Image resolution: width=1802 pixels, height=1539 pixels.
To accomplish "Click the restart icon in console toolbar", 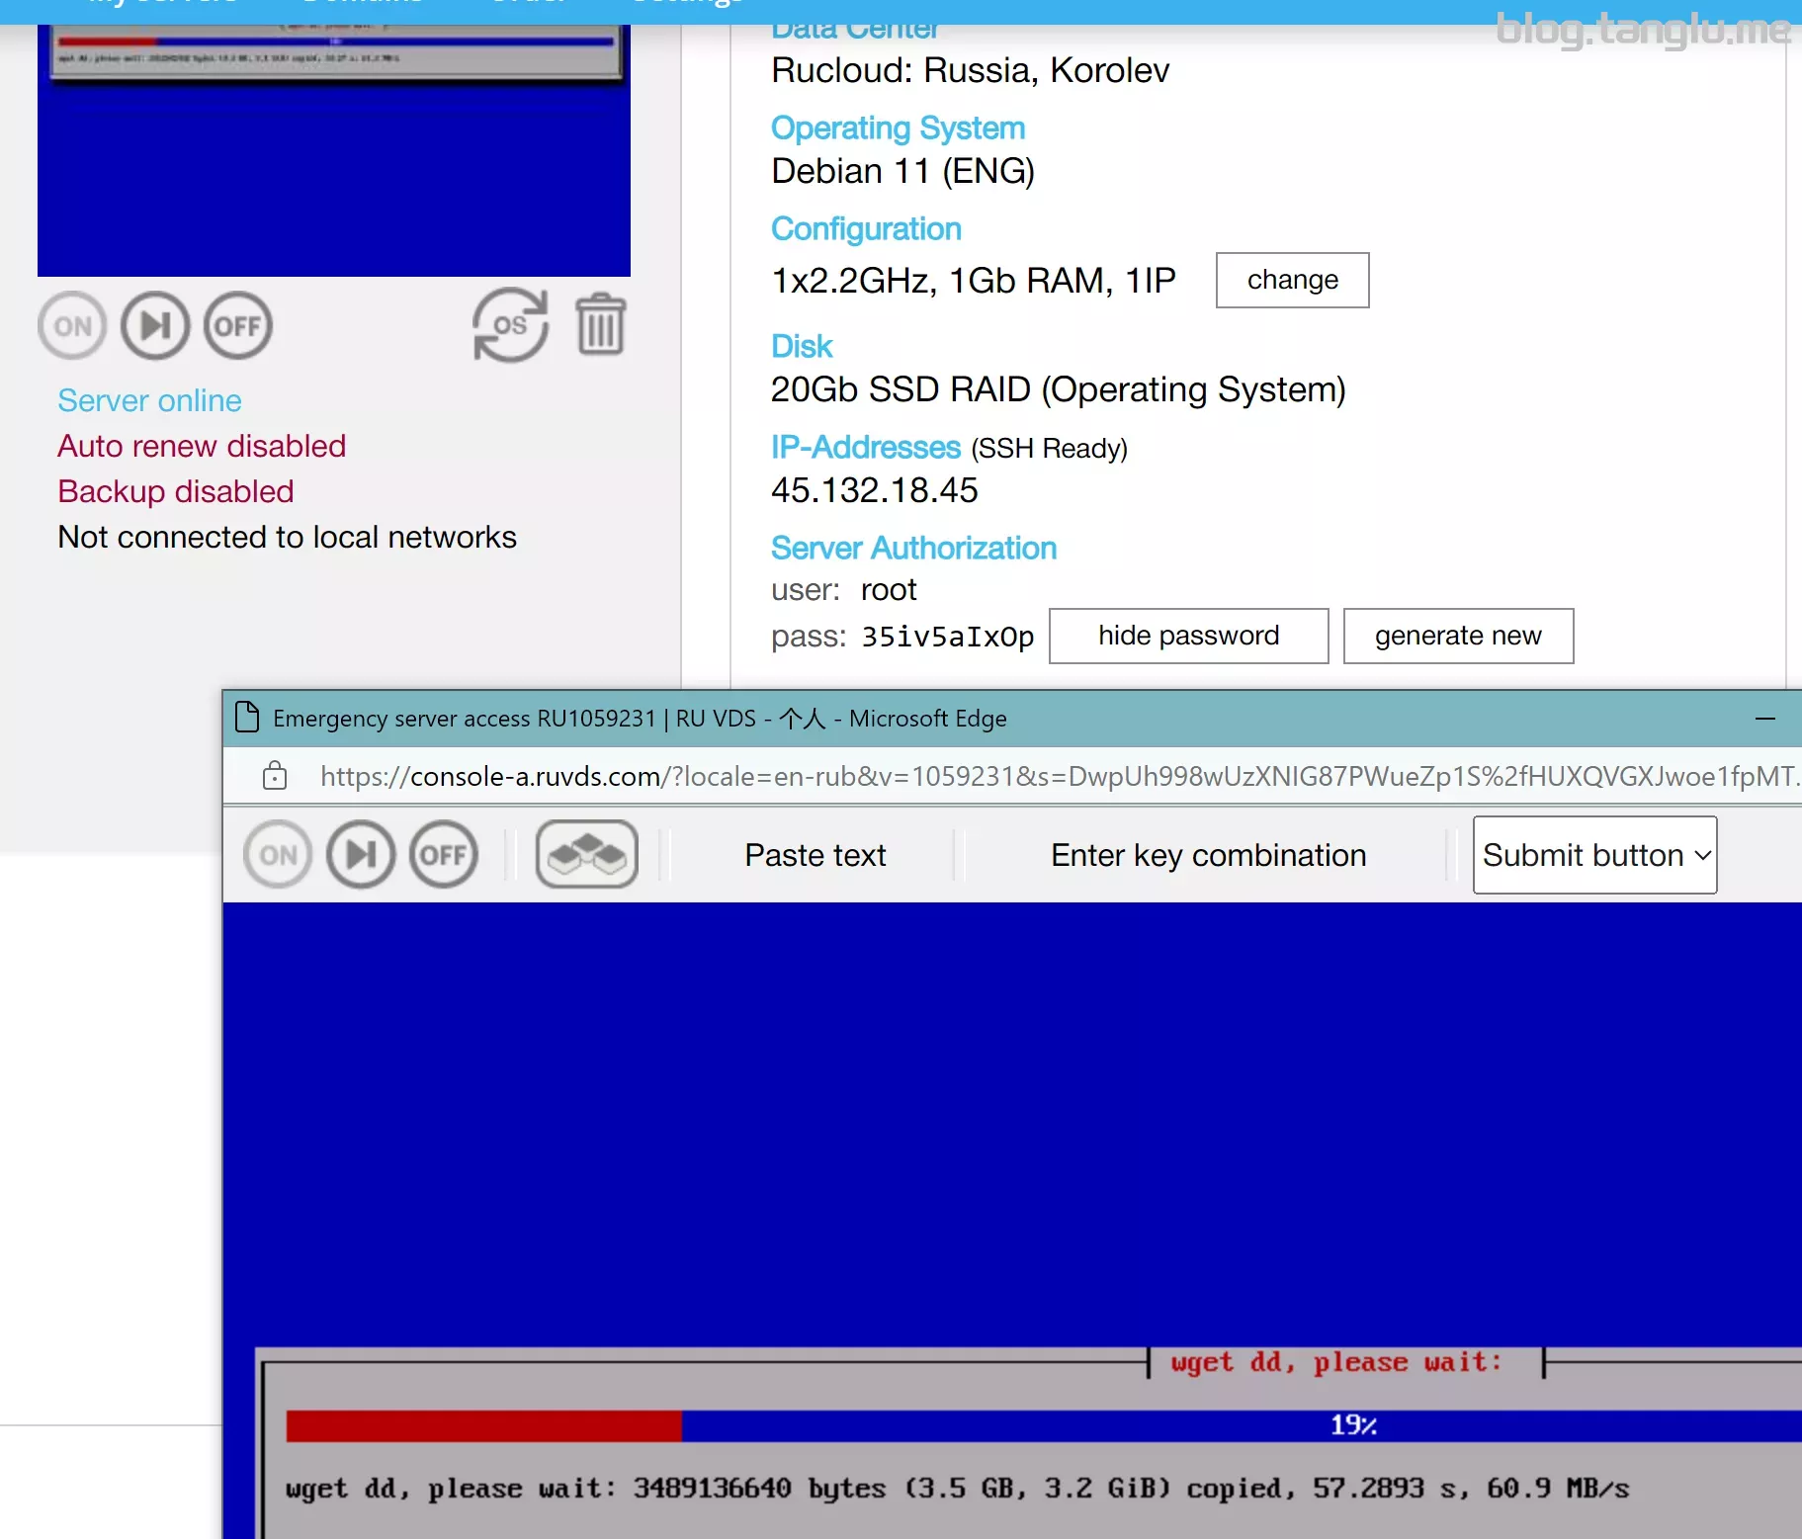I will [361, 855].
